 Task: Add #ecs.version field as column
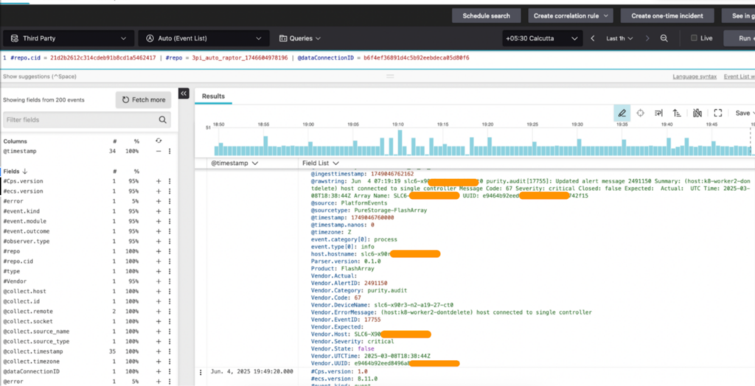tap(159, 191)
